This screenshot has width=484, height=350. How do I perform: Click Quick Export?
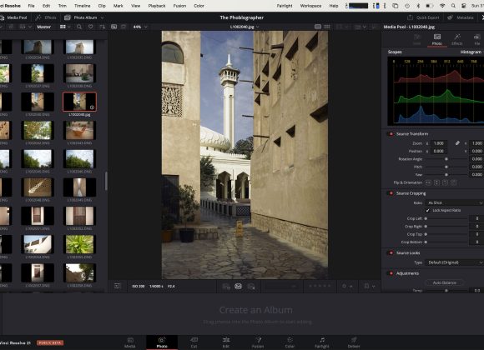point(423,17)
